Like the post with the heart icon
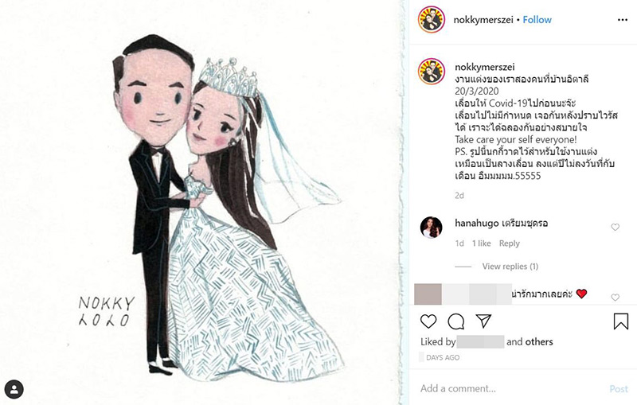Screen dimensions: 637x405 pyautogui.click(x=428, y=321)
